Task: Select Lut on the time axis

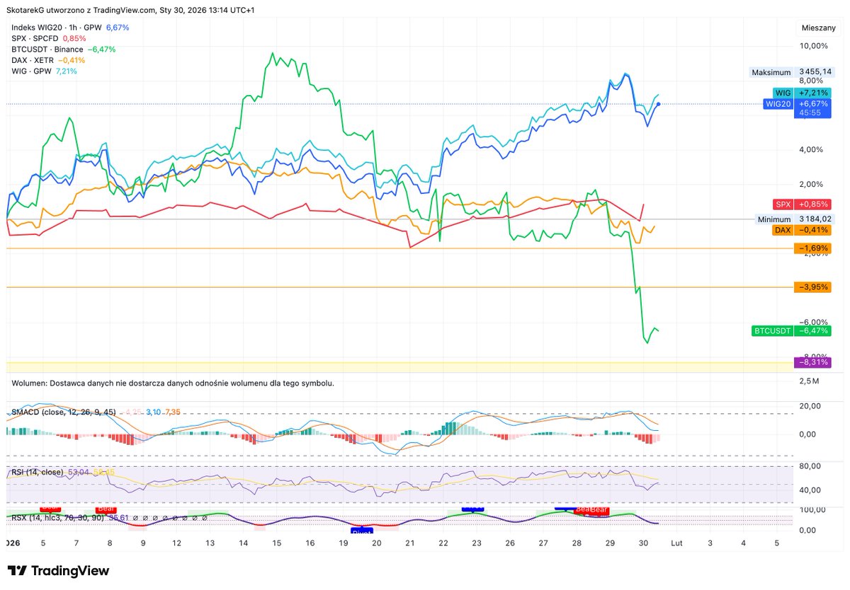Action: [x=676, y=543]
